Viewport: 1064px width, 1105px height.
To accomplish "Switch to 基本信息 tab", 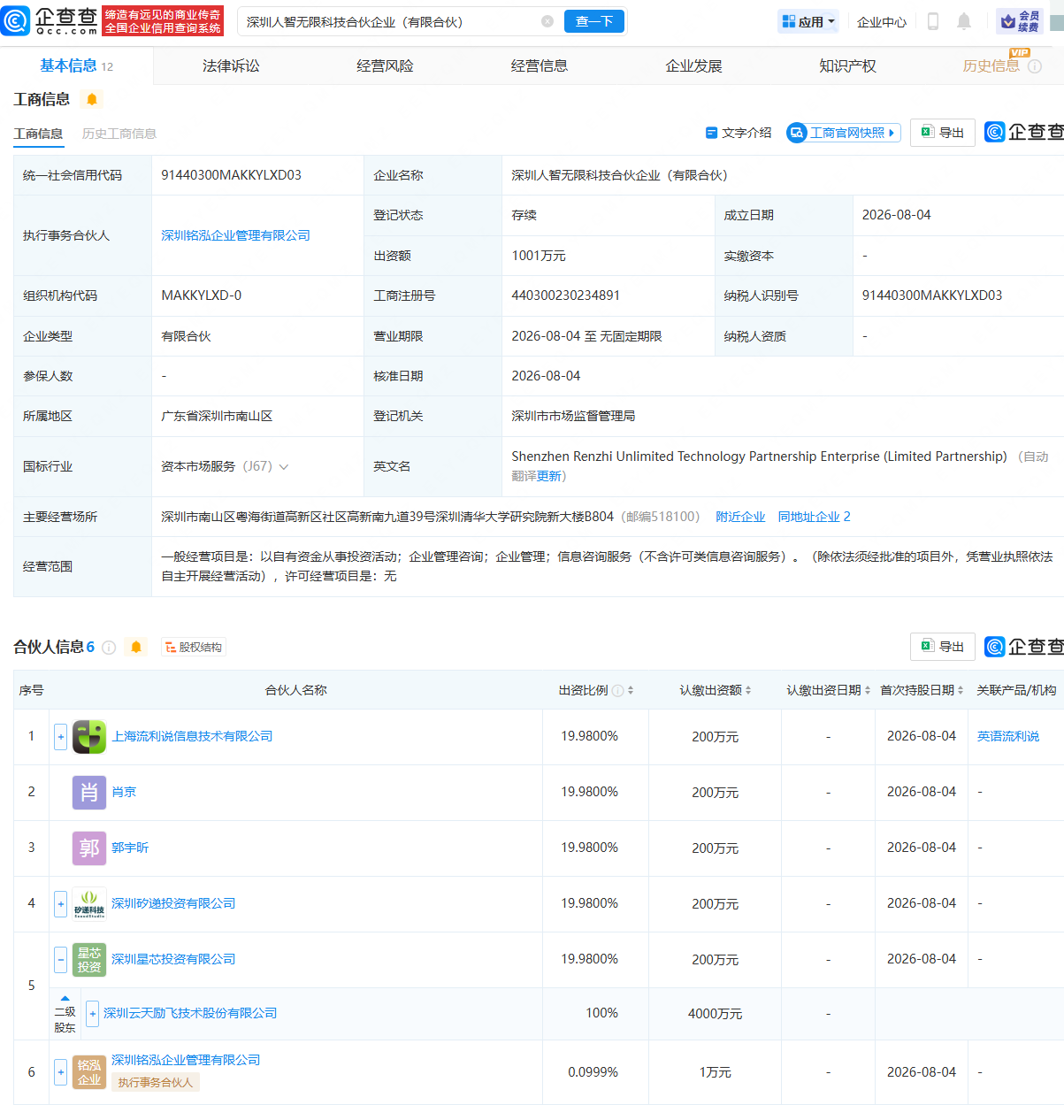I will [x=76, y=65].
